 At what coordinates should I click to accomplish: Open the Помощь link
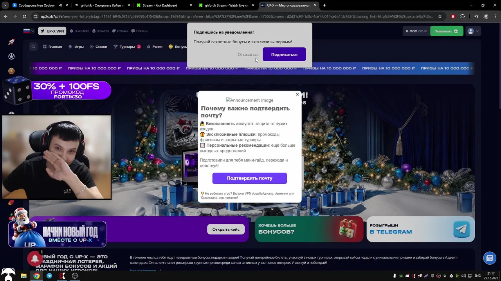139,31
